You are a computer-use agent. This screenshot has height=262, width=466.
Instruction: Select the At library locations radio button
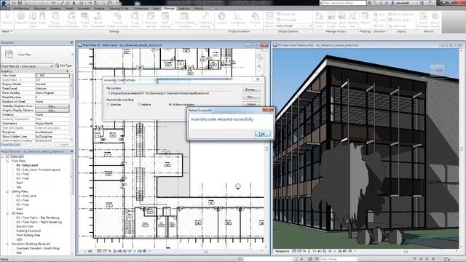tap(170, 105)
